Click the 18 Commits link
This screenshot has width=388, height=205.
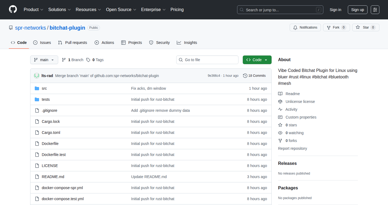click(254, 76)
